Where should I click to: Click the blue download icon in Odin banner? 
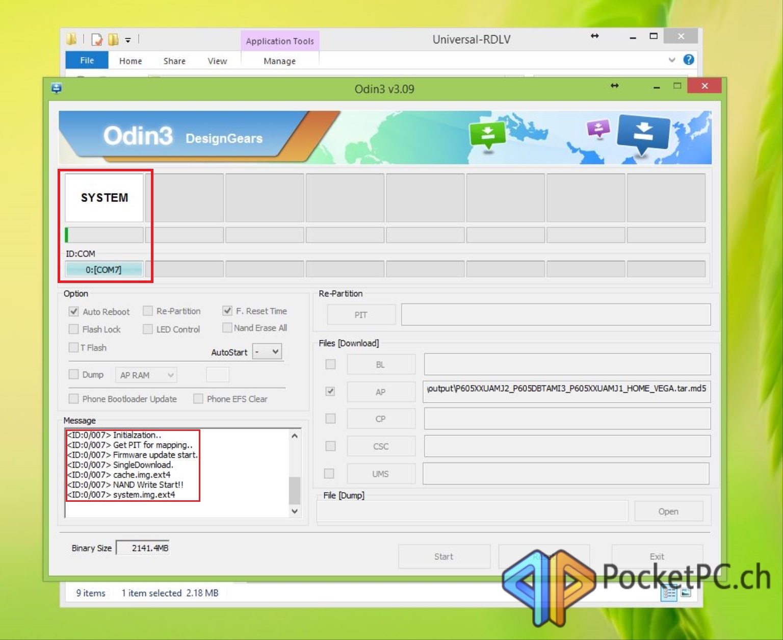pos(643,134)
